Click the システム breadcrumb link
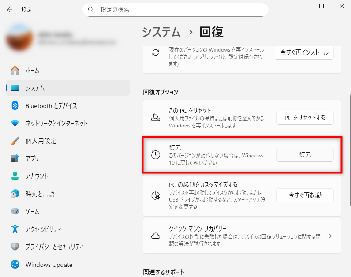The width and height of the screenshot is (351, 277). 161,32
